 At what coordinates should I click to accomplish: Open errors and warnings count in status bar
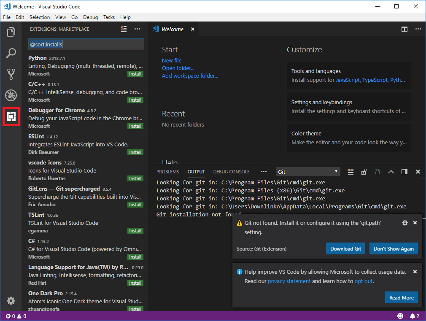(16, 316)
